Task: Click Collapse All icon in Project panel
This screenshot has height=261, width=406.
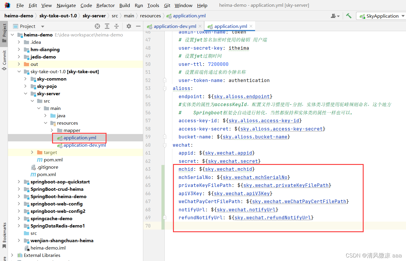Action: [117, 26]
